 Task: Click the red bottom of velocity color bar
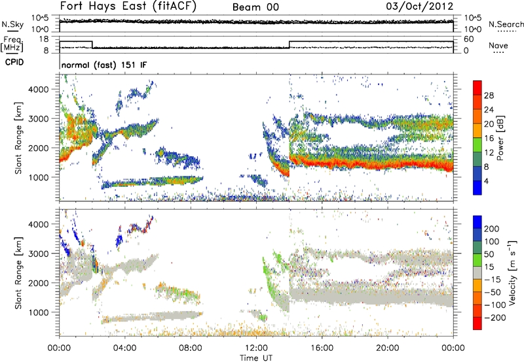[477, 324]
